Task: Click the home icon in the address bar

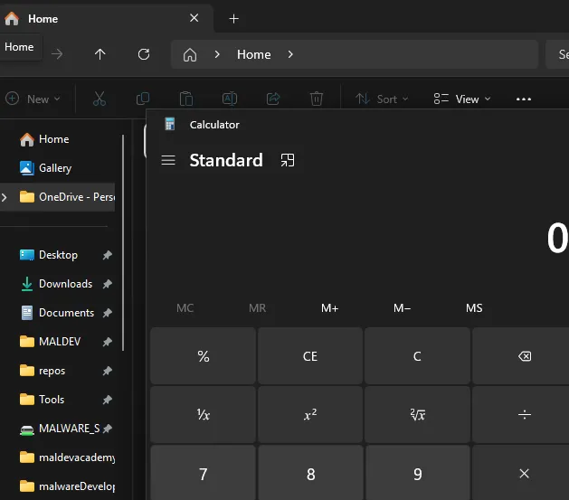Action: coord(190,55)
